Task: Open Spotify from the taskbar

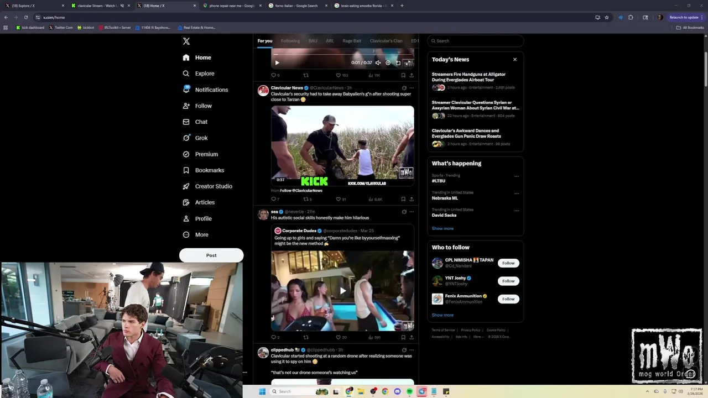Action: (409, 391)
